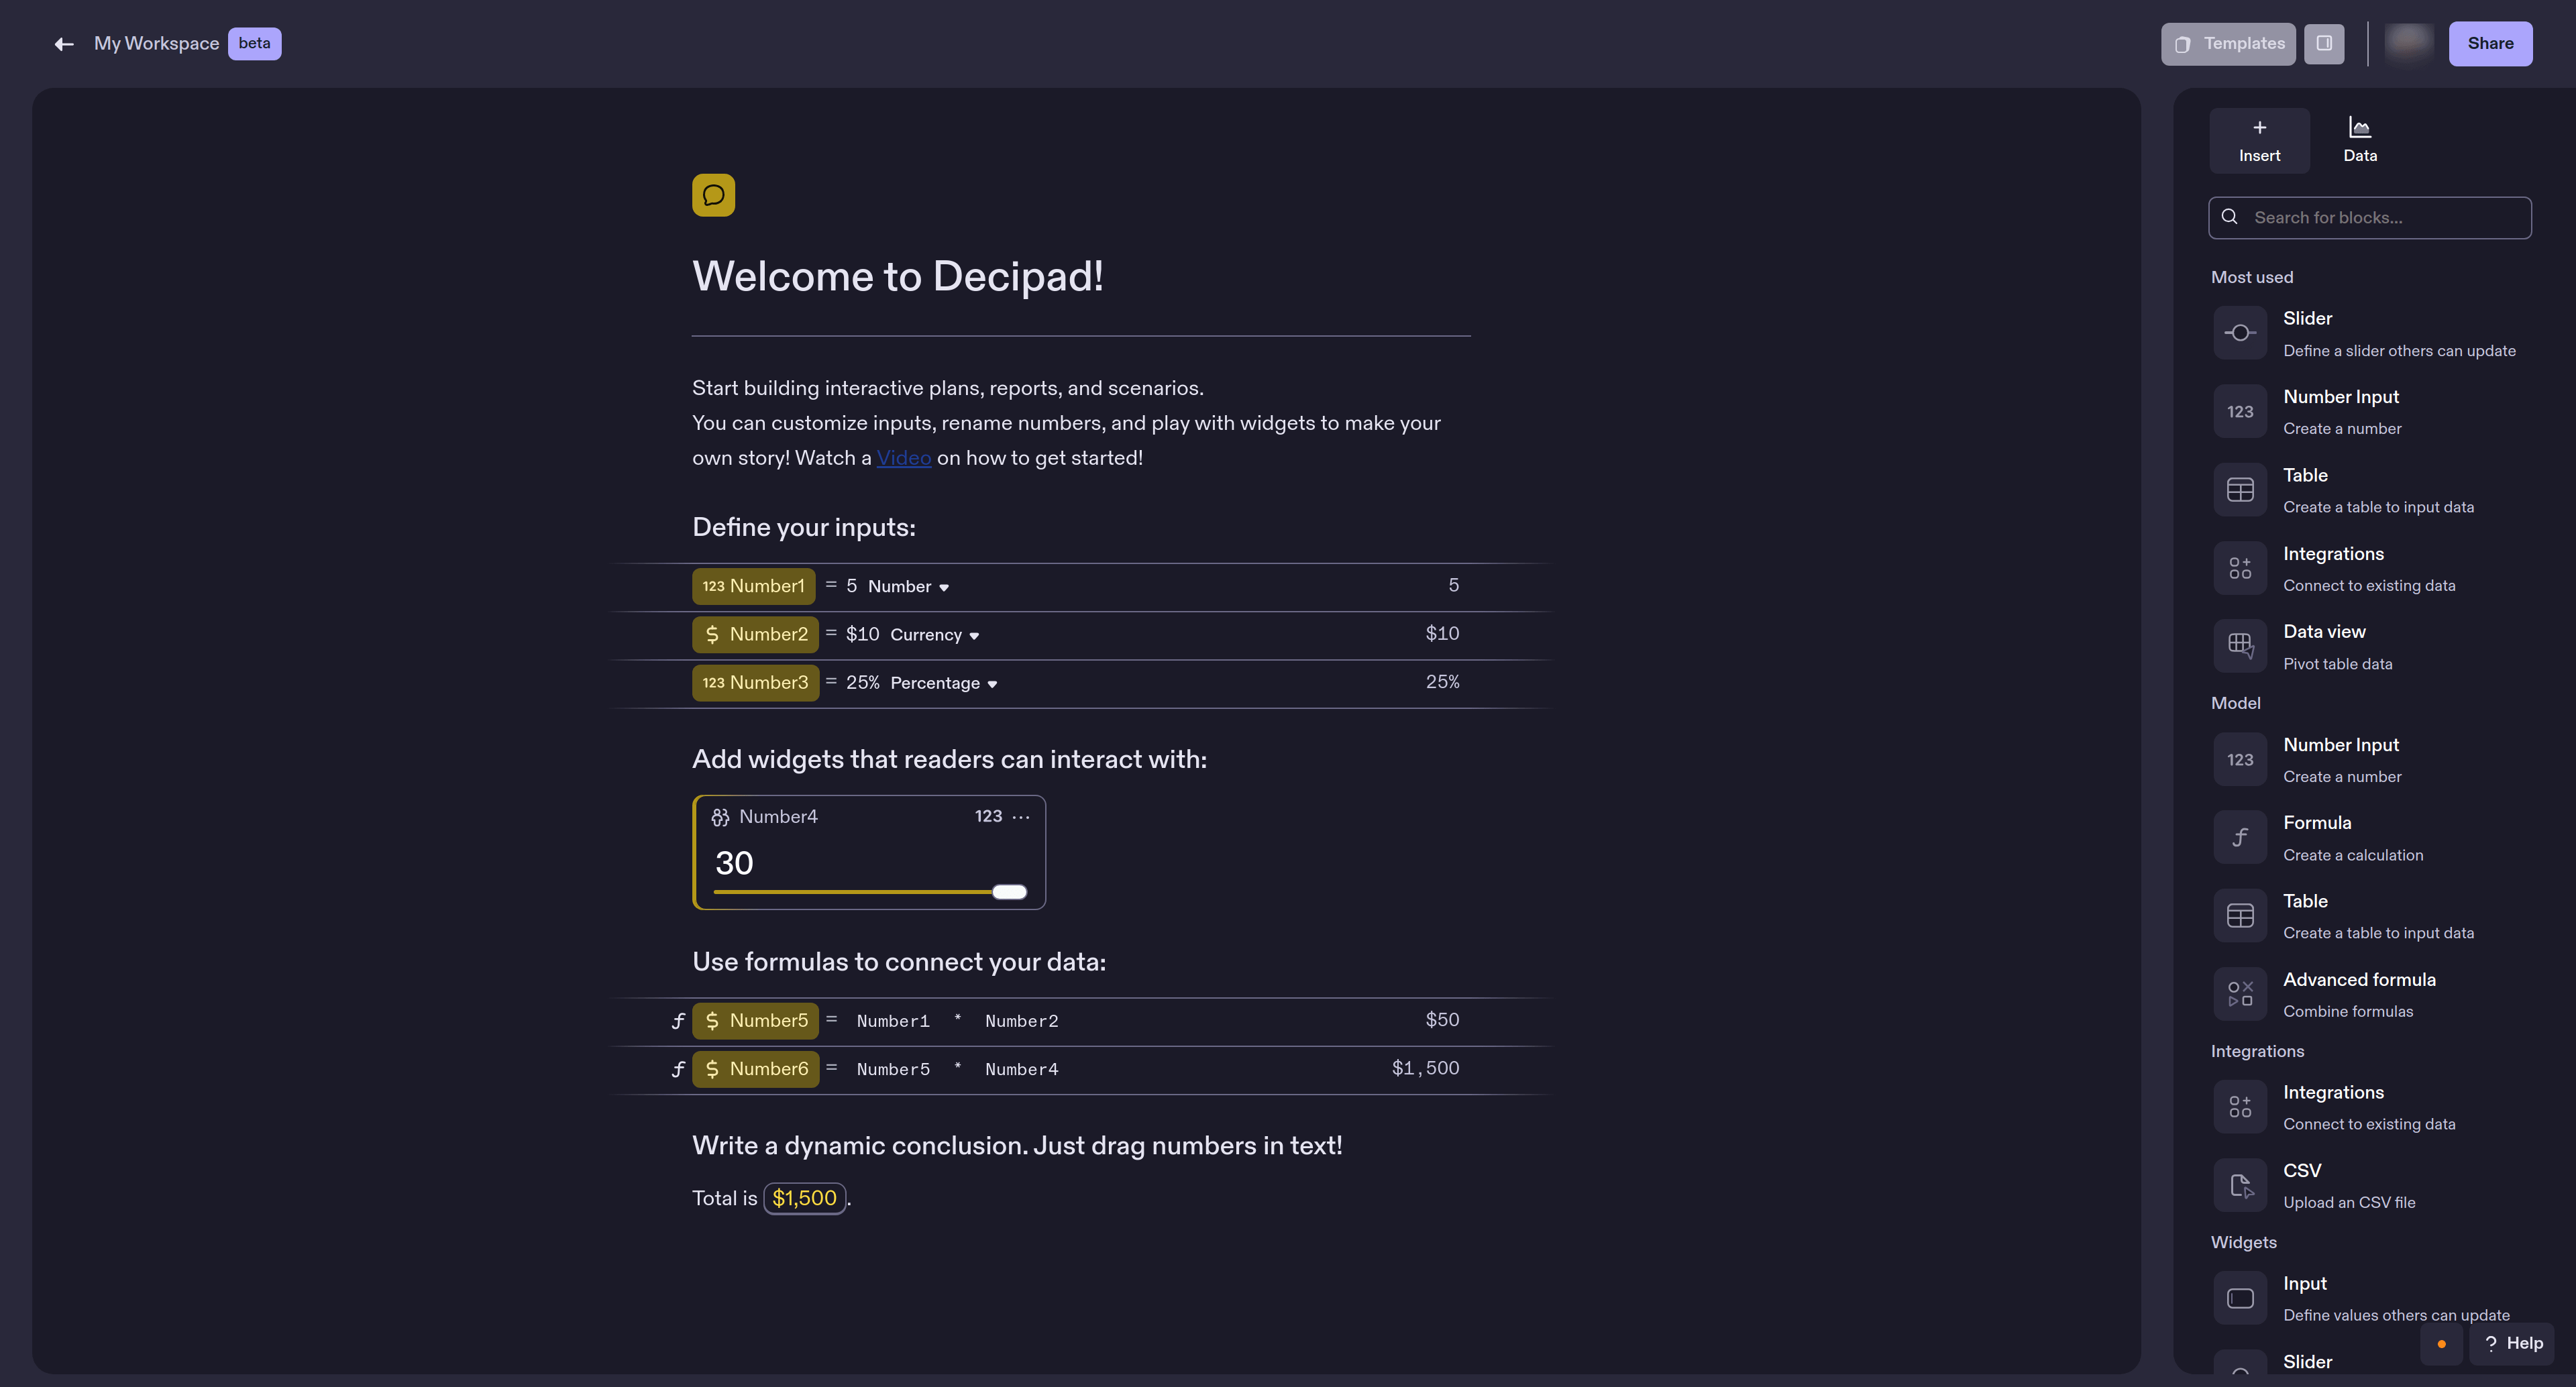The width and height of the screenshot is (2576, 1387).
Task: Select the Number Input icon under Model
Action: (2240, 760)
